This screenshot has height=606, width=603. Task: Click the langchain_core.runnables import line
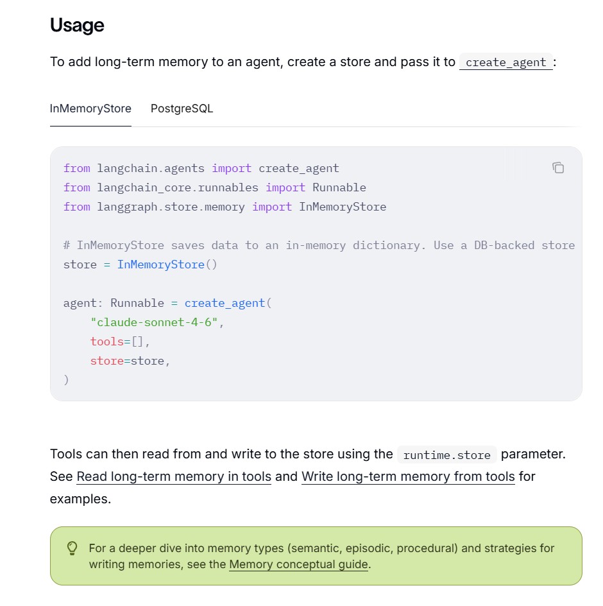(x=215, y=188)
